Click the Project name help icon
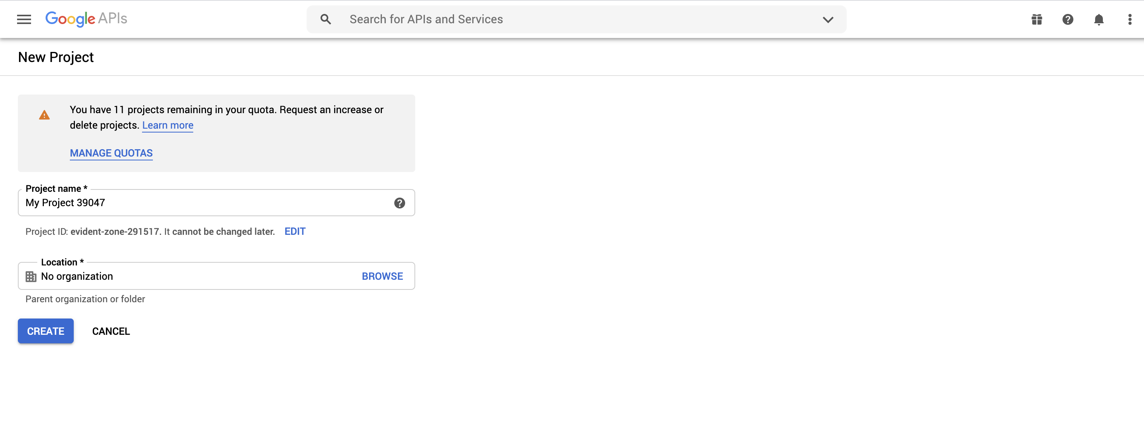Viewport: 1144px width, 427px height. (399, 203)
